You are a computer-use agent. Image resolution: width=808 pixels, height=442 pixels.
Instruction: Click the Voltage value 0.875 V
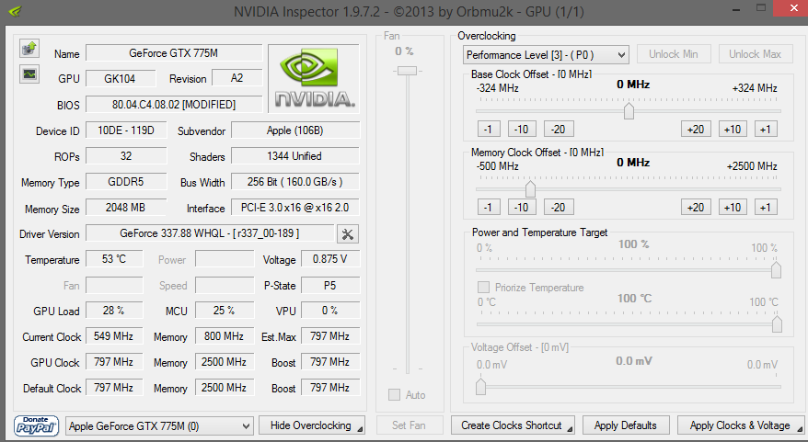329,259
